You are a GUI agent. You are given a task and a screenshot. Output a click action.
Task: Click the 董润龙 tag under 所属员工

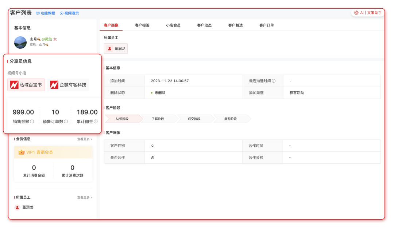coord(116,48)
